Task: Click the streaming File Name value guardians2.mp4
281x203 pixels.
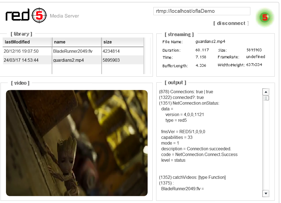Action: [210, 41]
